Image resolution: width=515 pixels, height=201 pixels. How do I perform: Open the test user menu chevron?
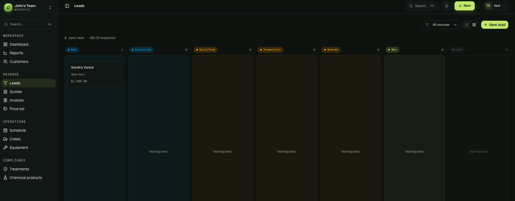[x=504, y=6]
